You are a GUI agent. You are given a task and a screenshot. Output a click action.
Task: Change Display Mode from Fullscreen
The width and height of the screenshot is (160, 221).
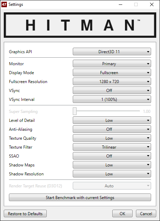click(112, 73)
